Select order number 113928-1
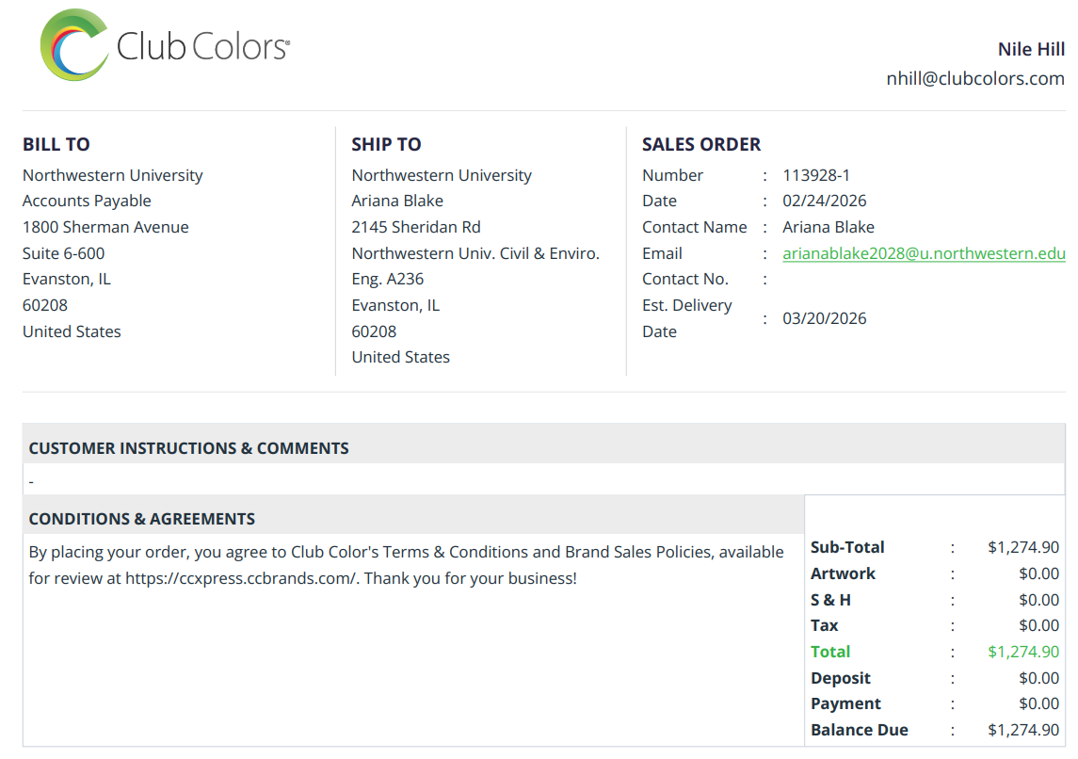The width and height of the screenshot is (1078, 759). [x=816, y=175]
